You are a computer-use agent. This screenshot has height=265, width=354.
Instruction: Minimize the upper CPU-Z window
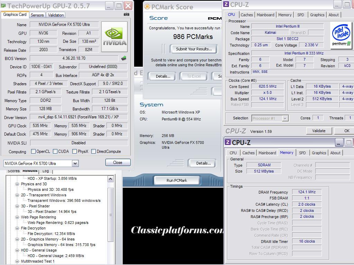click(337, 4)
